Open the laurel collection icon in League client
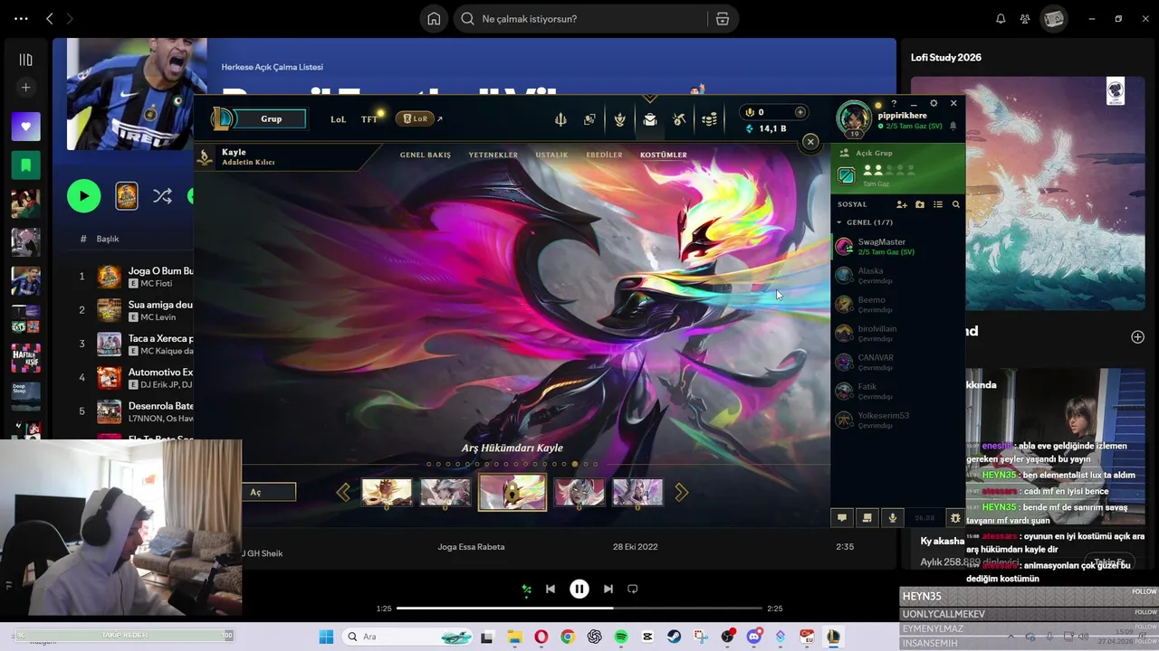 [620, 119]
